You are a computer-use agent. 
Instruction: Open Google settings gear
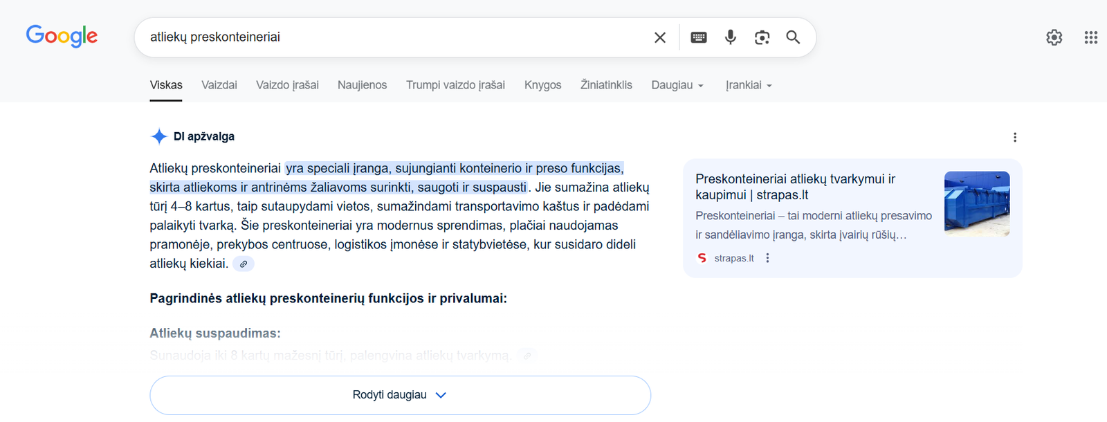[x=1054, y=37]
